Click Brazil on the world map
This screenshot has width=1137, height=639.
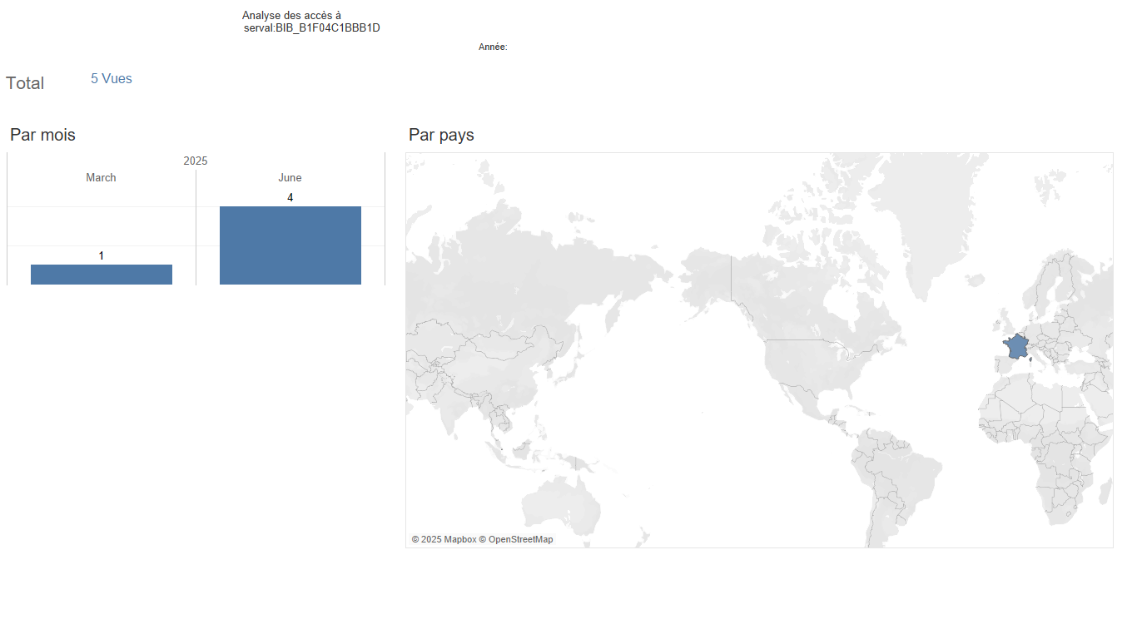[903, 474]
